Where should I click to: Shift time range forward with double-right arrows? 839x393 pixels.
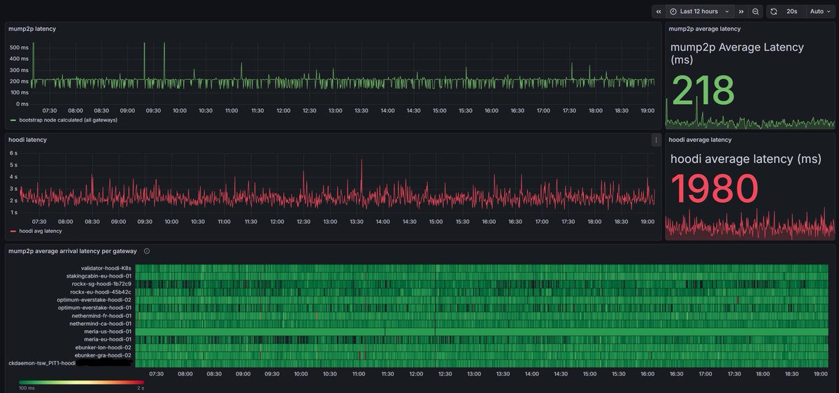click(741, 11)
